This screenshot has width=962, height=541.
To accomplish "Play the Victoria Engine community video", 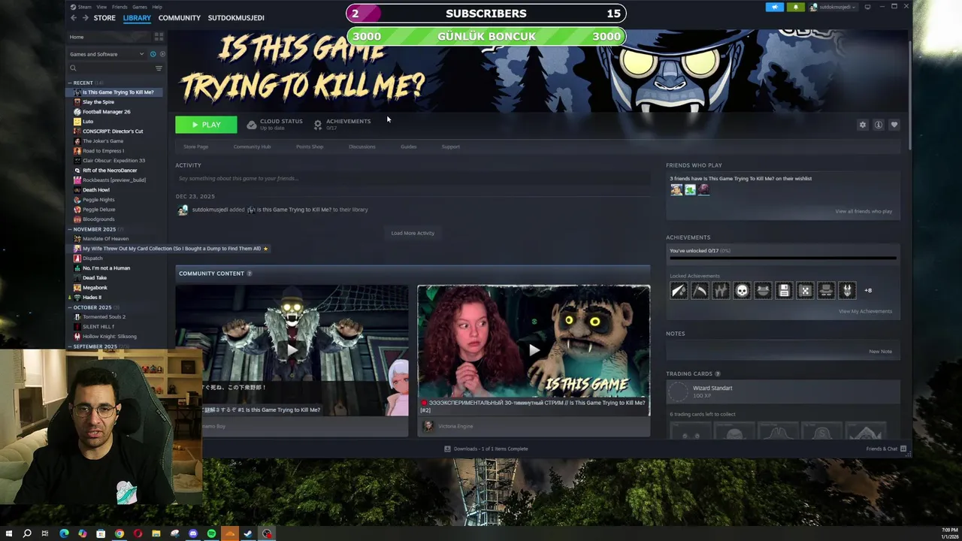I will click(534, 350).
